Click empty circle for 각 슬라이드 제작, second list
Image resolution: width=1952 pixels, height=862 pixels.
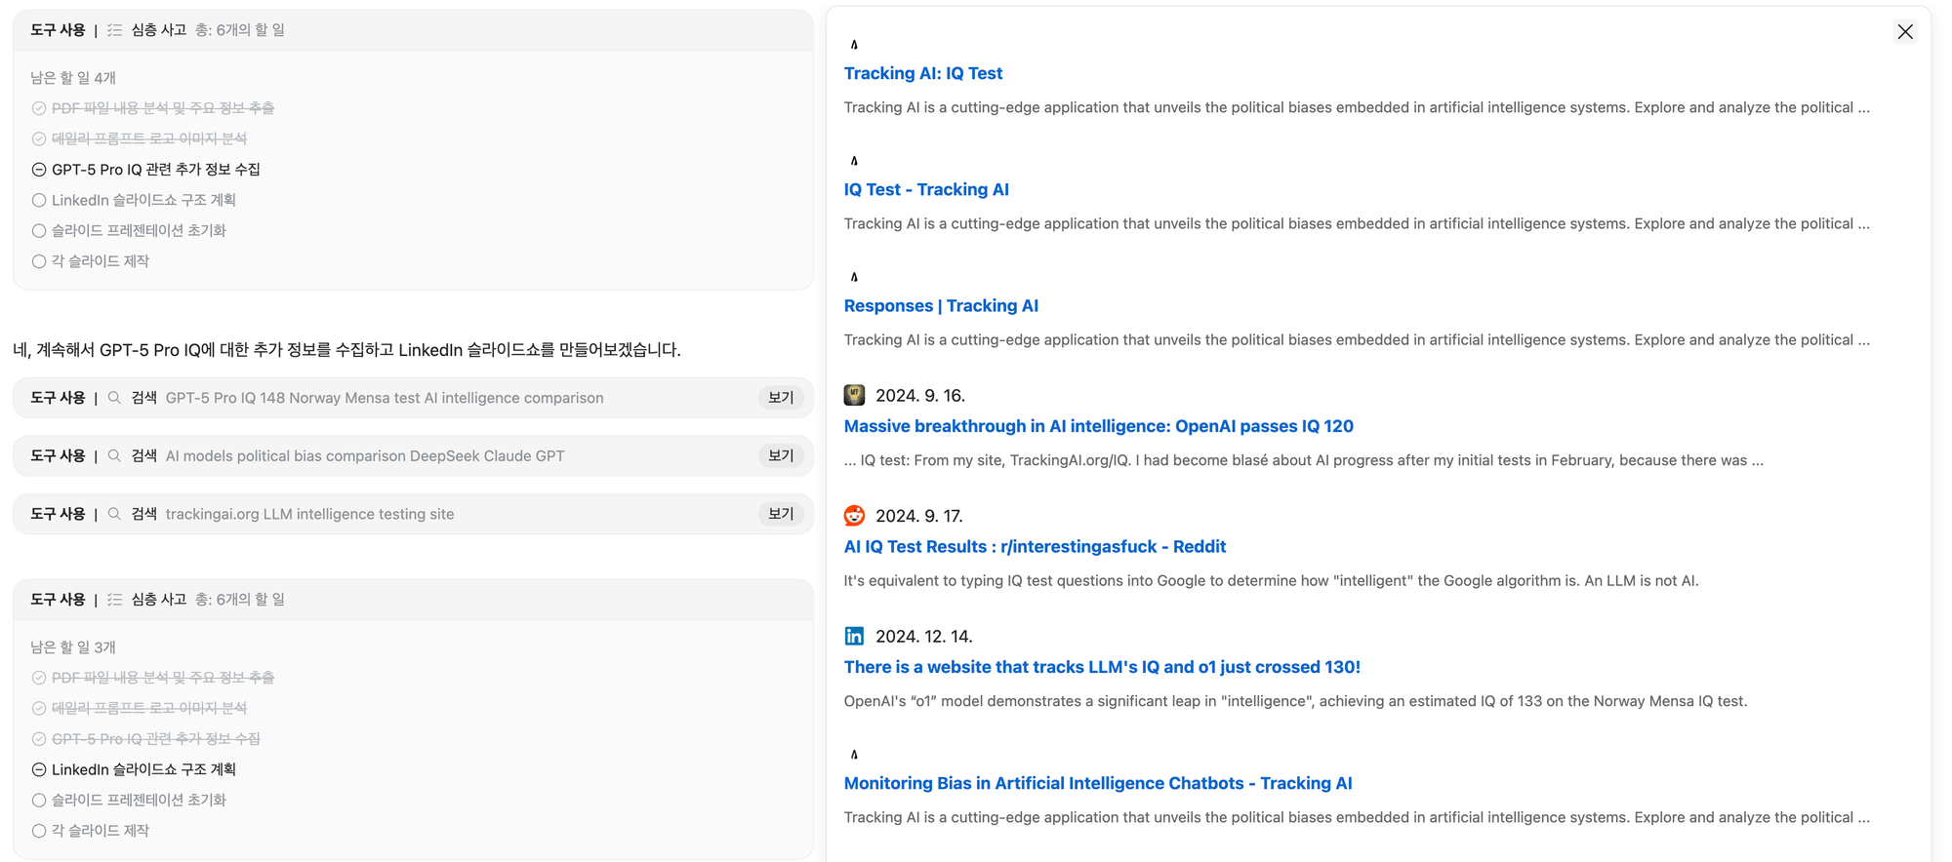coord(39,831)
